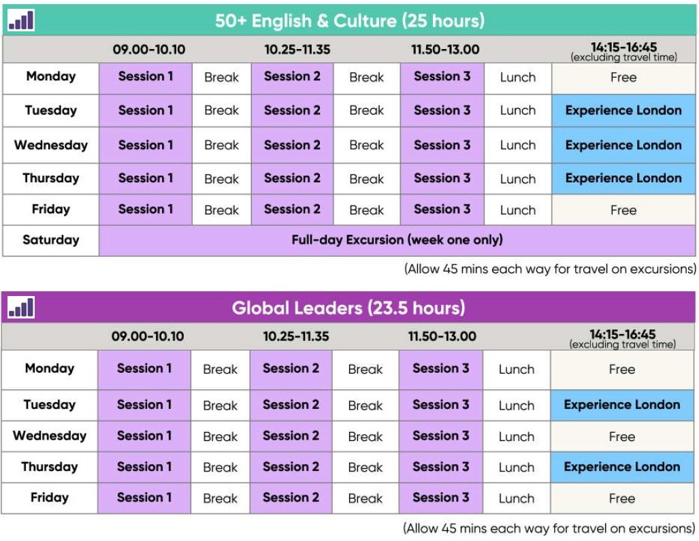Click the 14:15-16:45 header in 50+ English table
Image resolution: width=699 pixels, height=541 pixels.
tap(623, 50)
